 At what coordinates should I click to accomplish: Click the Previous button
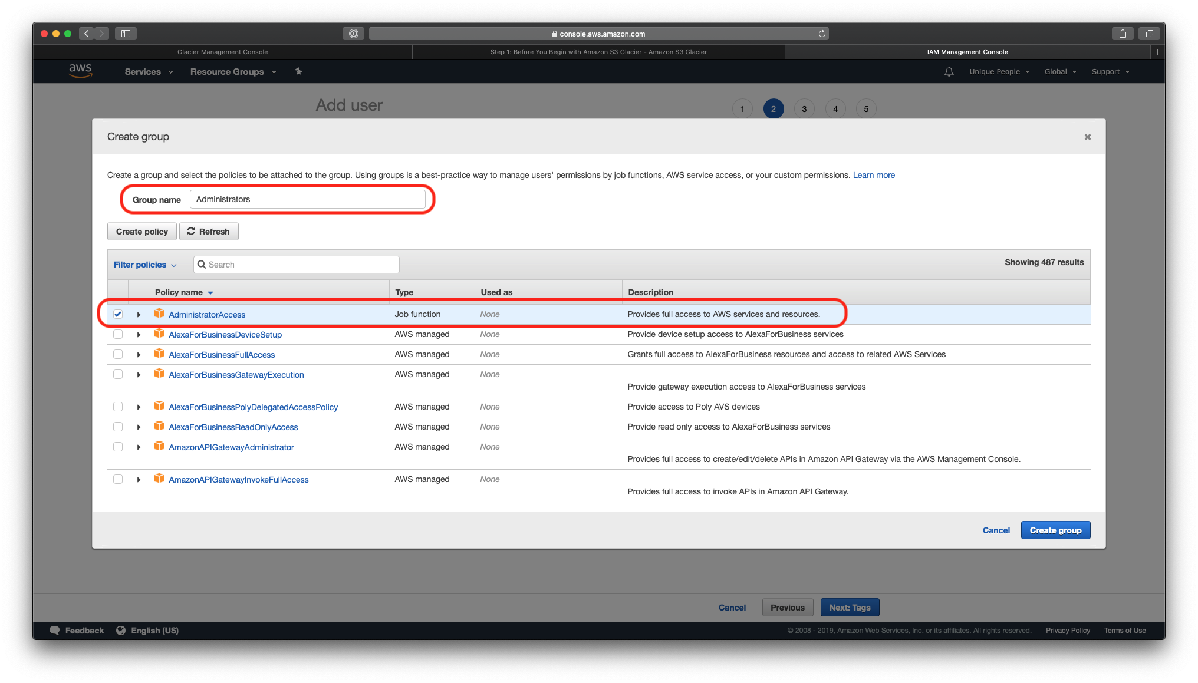pyautogui.click(x=787, y=608)
